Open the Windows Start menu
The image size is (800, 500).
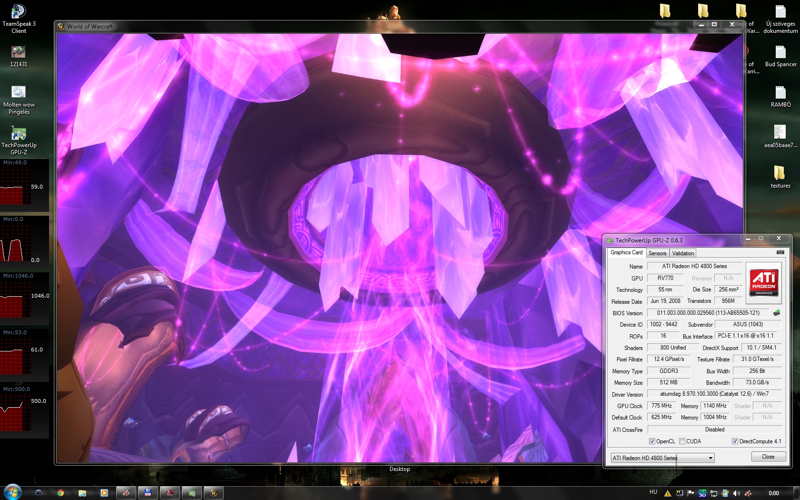pyautogui.click(x=12, y=492)
